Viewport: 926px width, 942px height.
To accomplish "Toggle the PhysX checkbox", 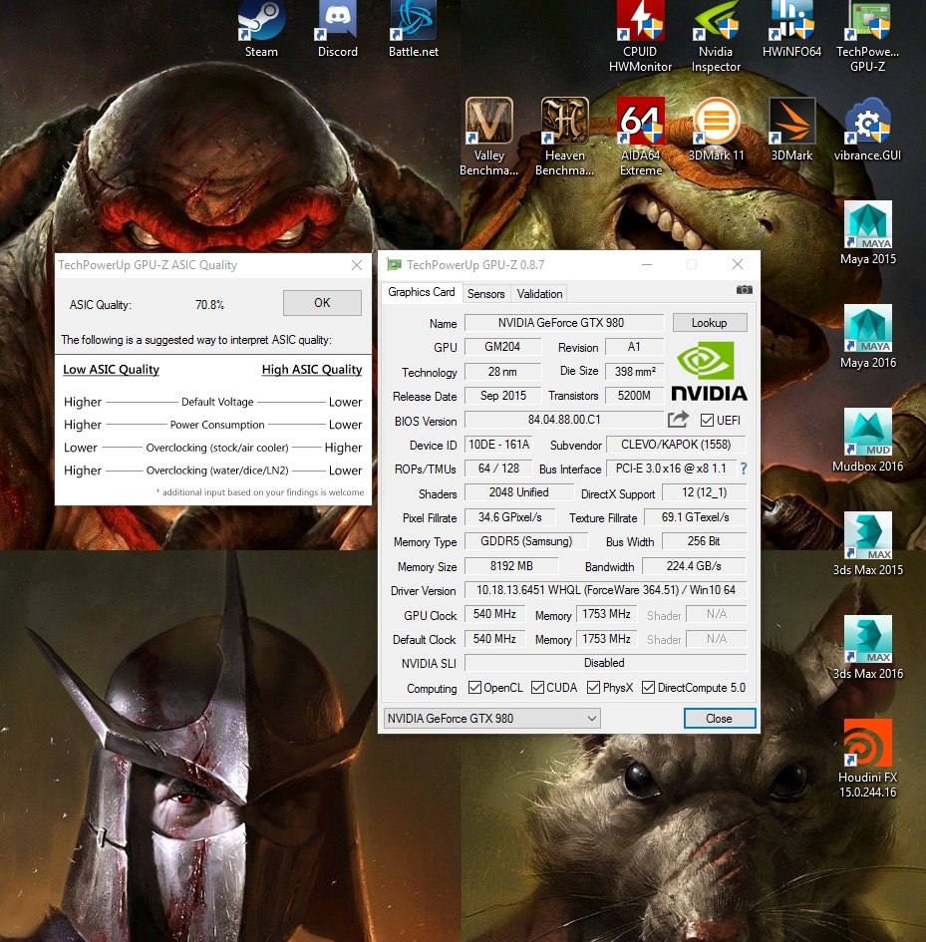I will tap(594, 687).
